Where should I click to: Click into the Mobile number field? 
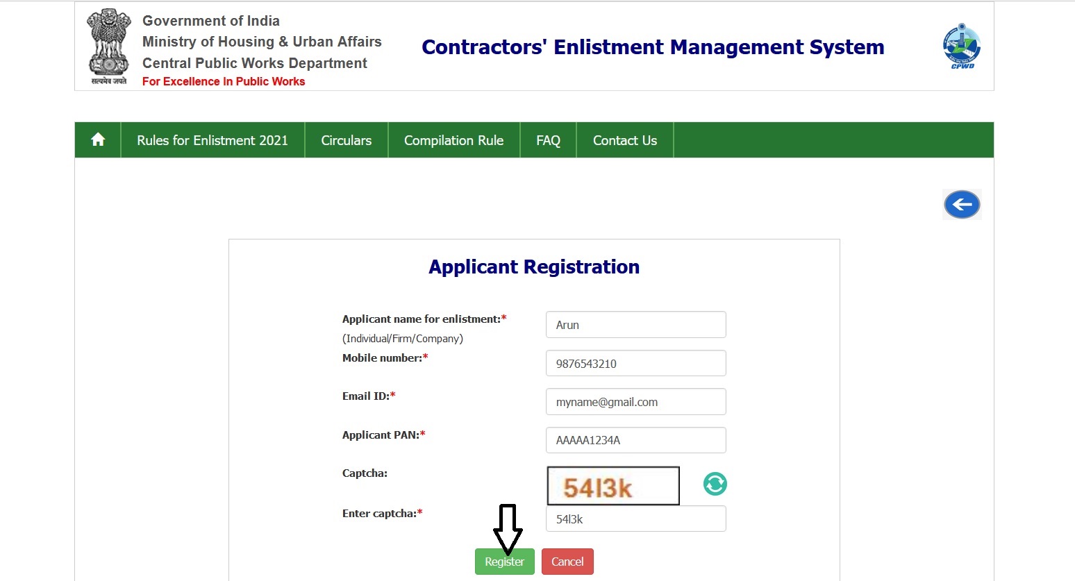(635, 364)
